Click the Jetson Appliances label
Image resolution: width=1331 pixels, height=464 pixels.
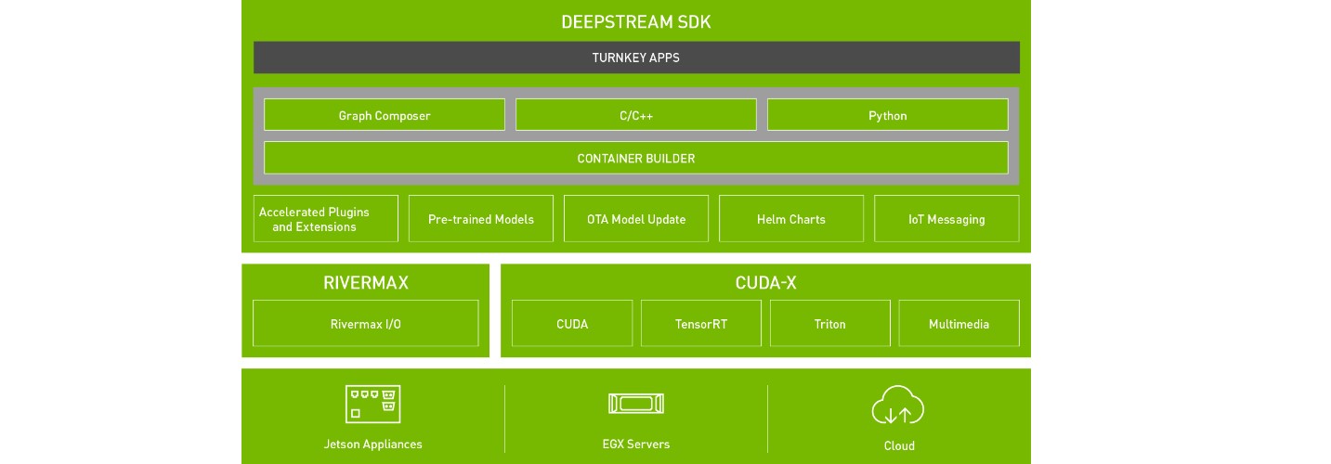(372, 445)
